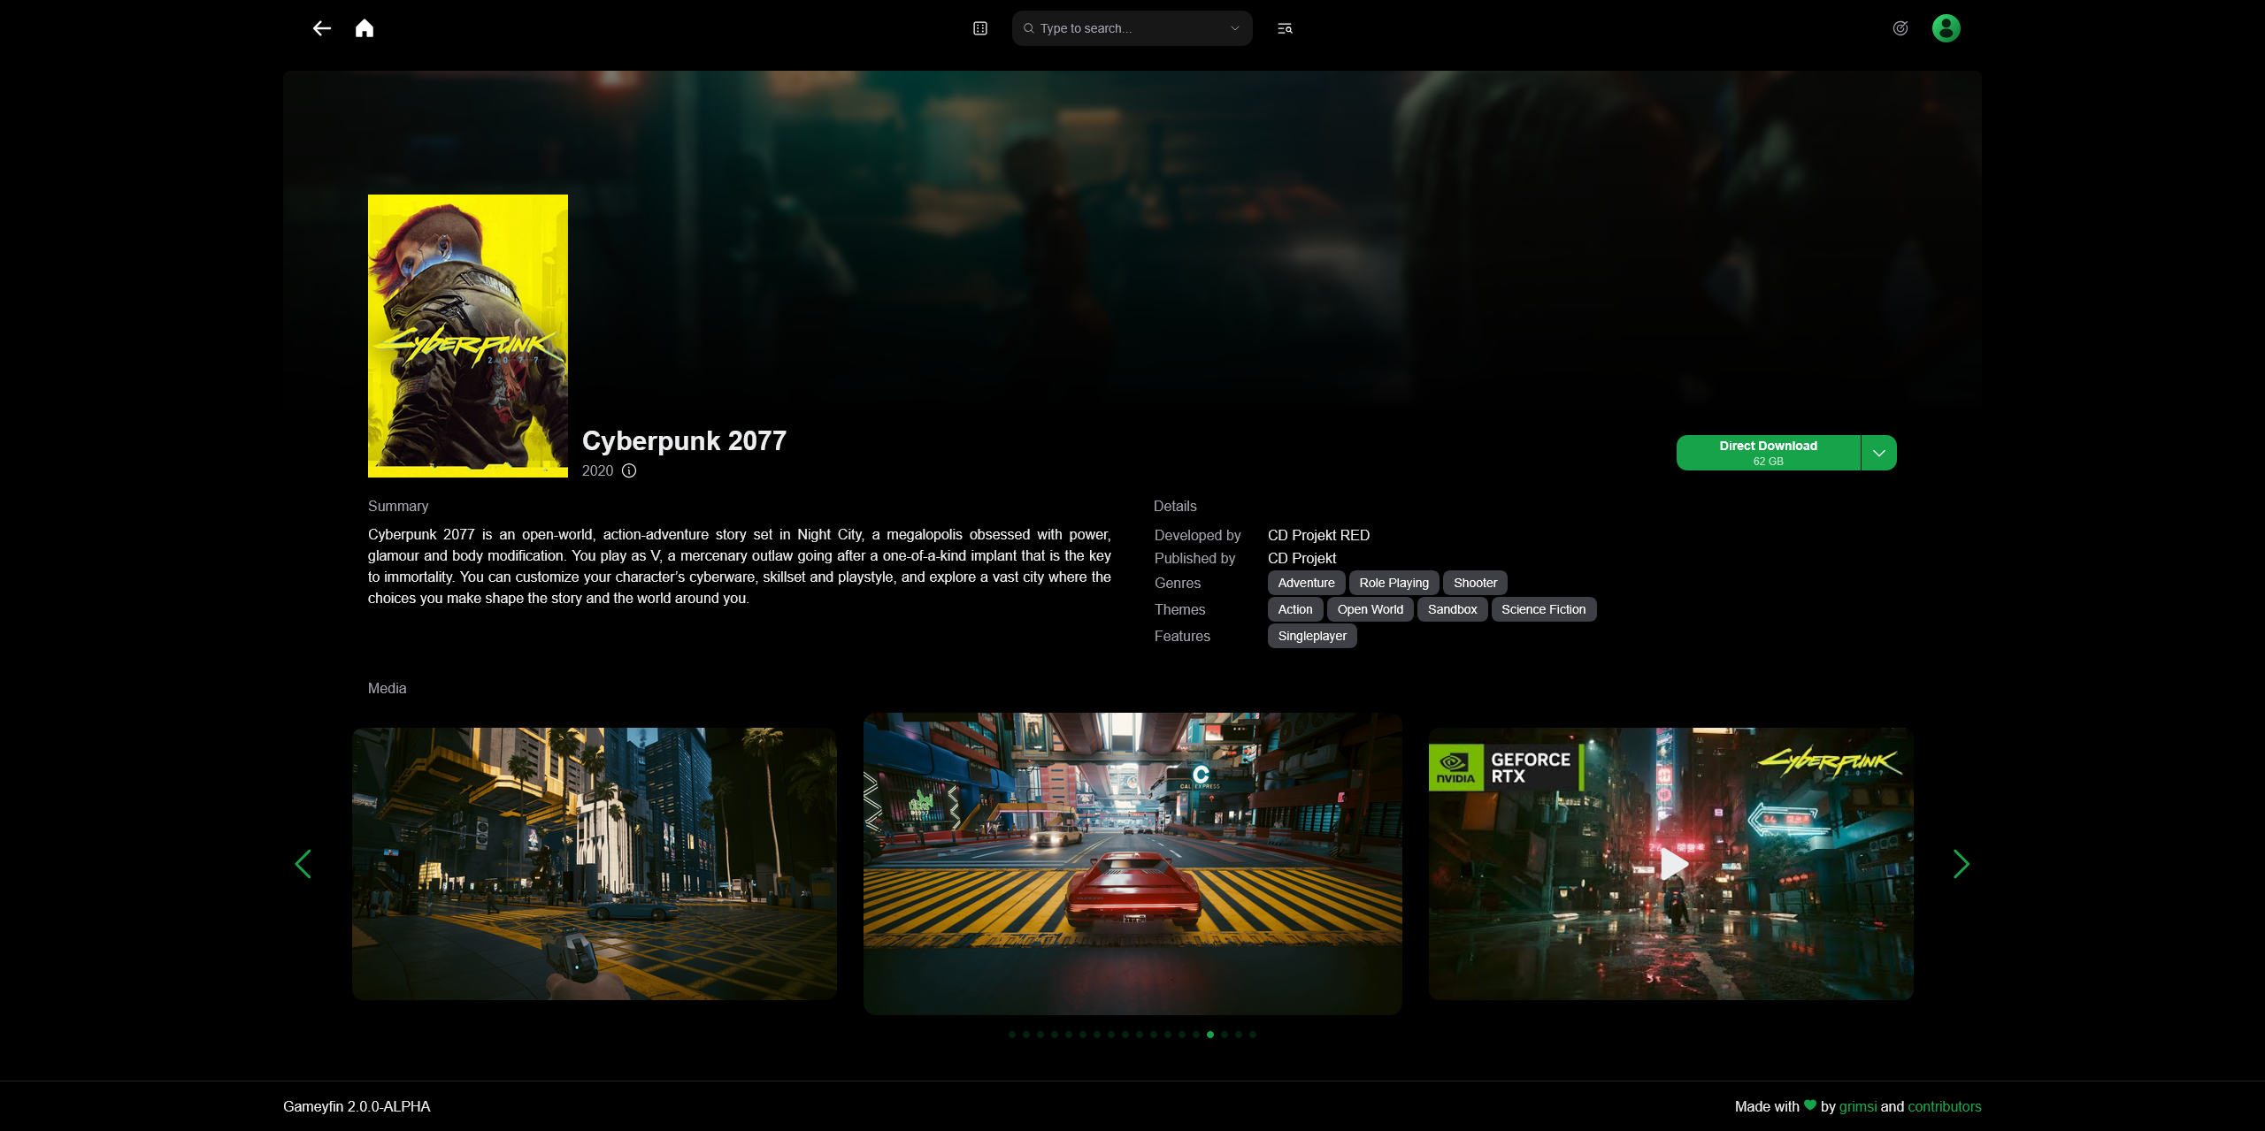The image size is (2265, 1131).
Task: Click the green heart icon in footer
Action: 1810,1105
